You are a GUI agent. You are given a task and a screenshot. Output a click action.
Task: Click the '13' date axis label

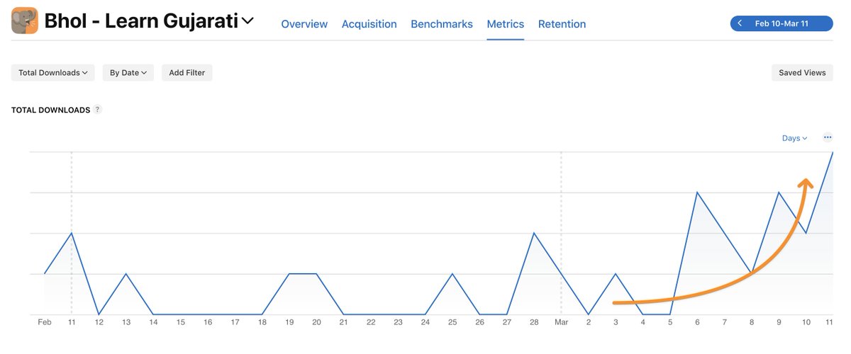(x=126, y=322)
